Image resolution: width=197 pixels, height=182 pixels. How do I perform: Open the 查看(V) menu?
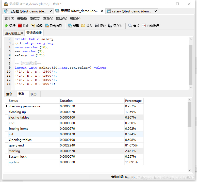pos(48,19)
